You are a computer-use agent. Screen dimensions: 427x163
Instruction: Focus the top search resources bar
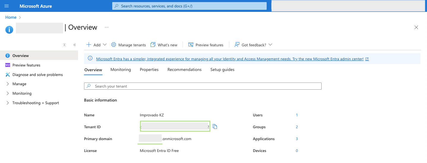click(189, 6)
